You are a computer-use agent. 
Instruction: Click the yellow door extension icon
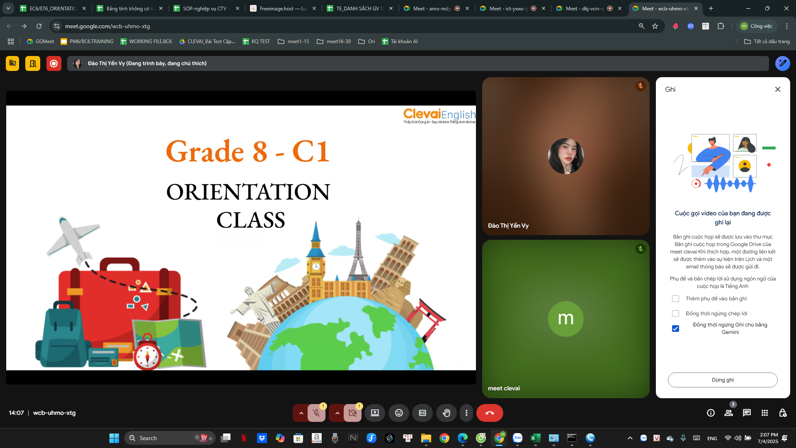(33, 63)
